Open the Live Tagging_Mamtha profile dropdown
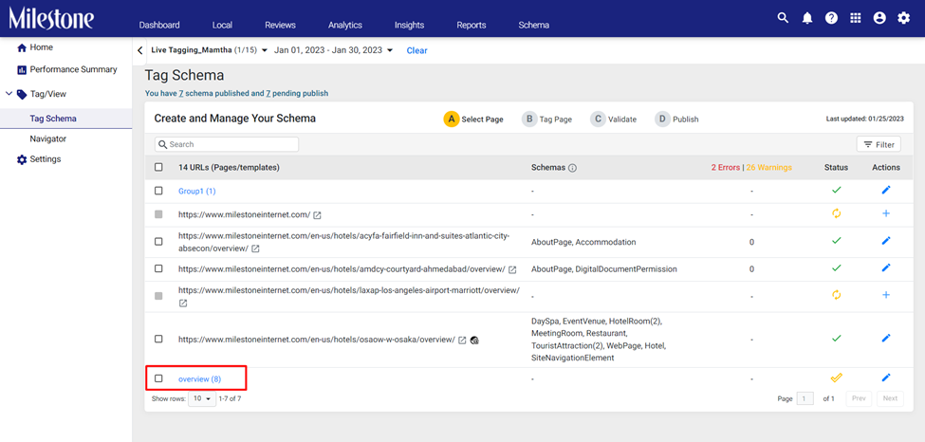 pos(210,50)
